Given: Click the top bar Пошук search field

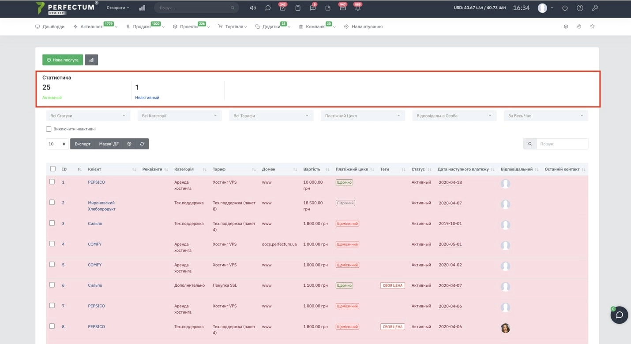Looking at the screenshot, I should [196, 8].
